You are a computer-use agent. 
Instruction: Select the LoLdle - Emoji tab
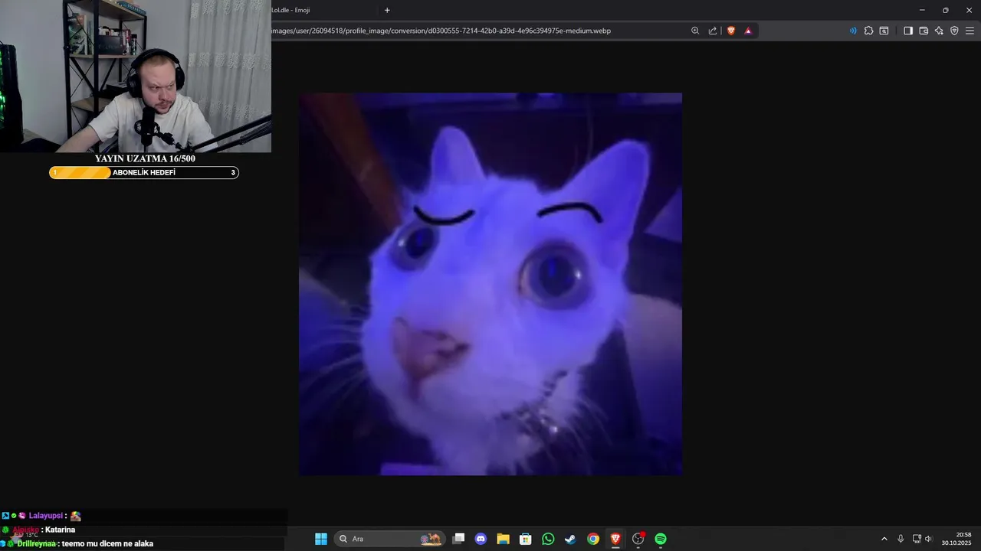pyautogui.click(x=322, y=10)
